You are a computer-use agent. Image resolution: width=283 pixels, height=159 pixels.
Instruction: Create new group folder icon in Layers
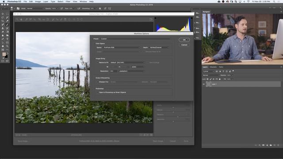tap(271, 145)
